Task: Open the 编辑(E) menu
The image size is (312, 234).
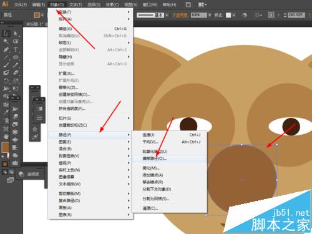Action: 39,4
